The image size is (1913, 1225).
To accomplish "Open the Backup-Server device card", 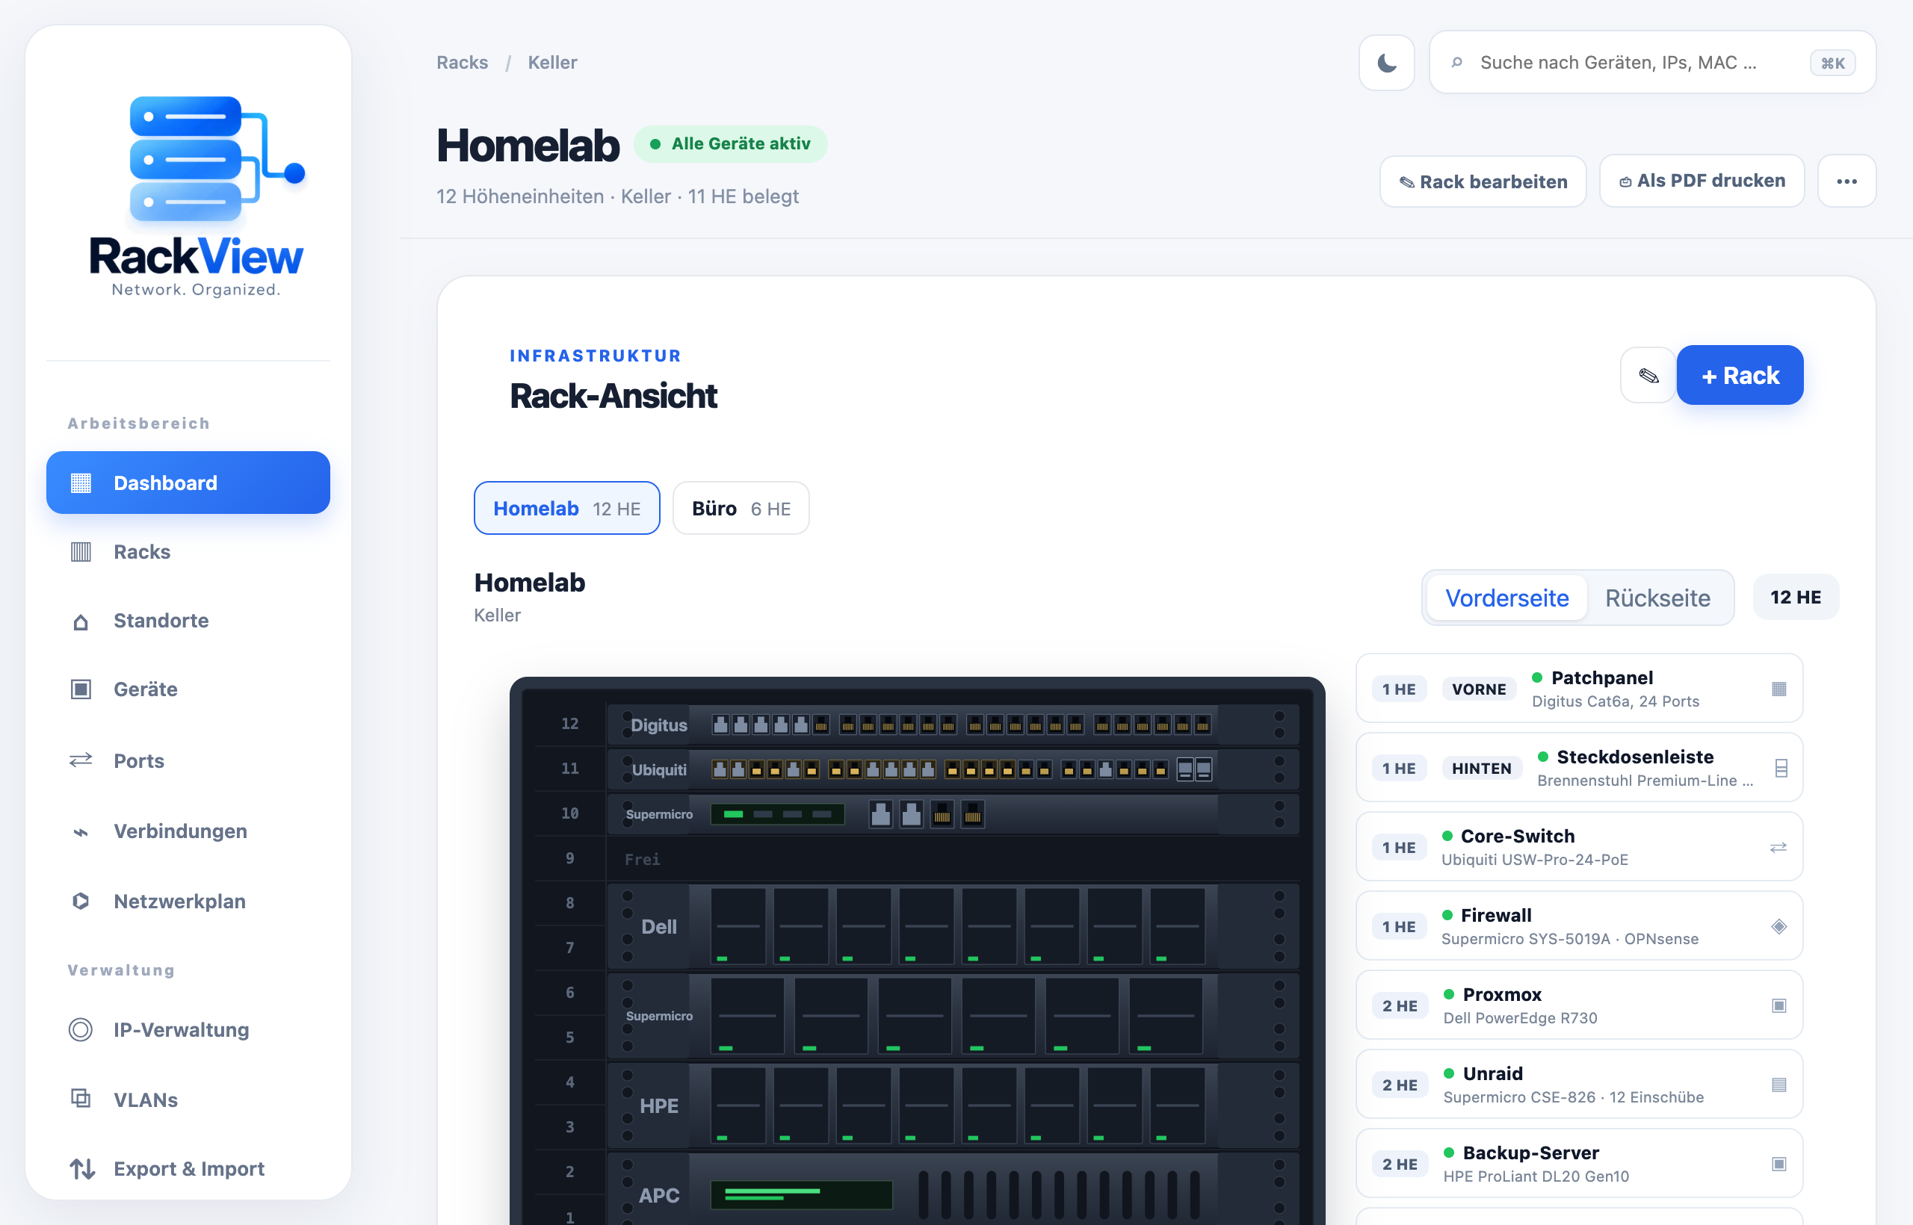I will coord(1579,1163).
